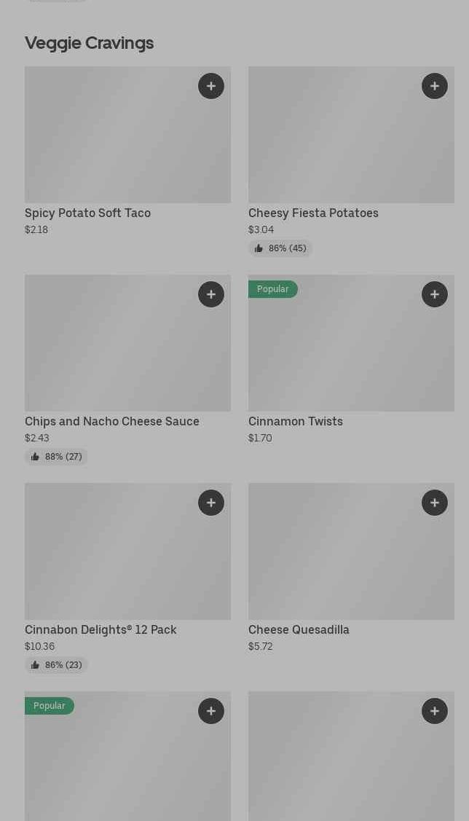Add Chips and Nacho Cheese Sauce to cart
This screenshot has height=821, width=469.
(x=211, y=294)
